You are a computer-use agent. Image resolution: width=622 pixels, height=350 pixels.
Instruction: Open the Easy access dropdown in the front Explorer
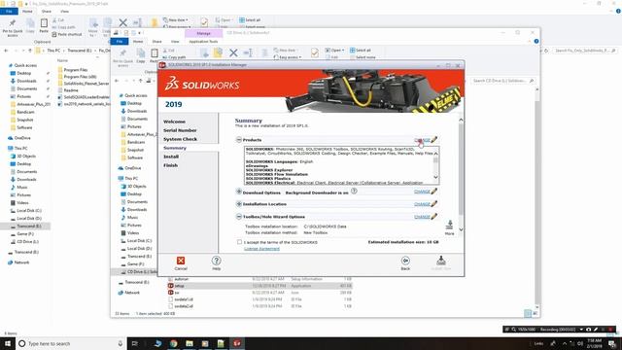(x=288, y=57)
